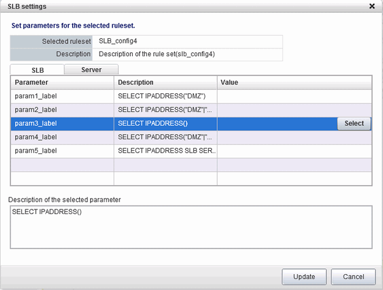Click the Description column header
The image size is (383, 290).
pos(165,82)
